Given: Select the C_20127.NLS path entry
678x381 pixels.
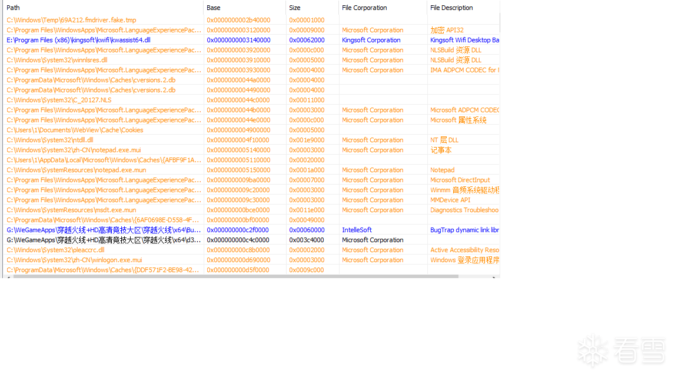Looking at the screenshot, I should click(59, 100).
